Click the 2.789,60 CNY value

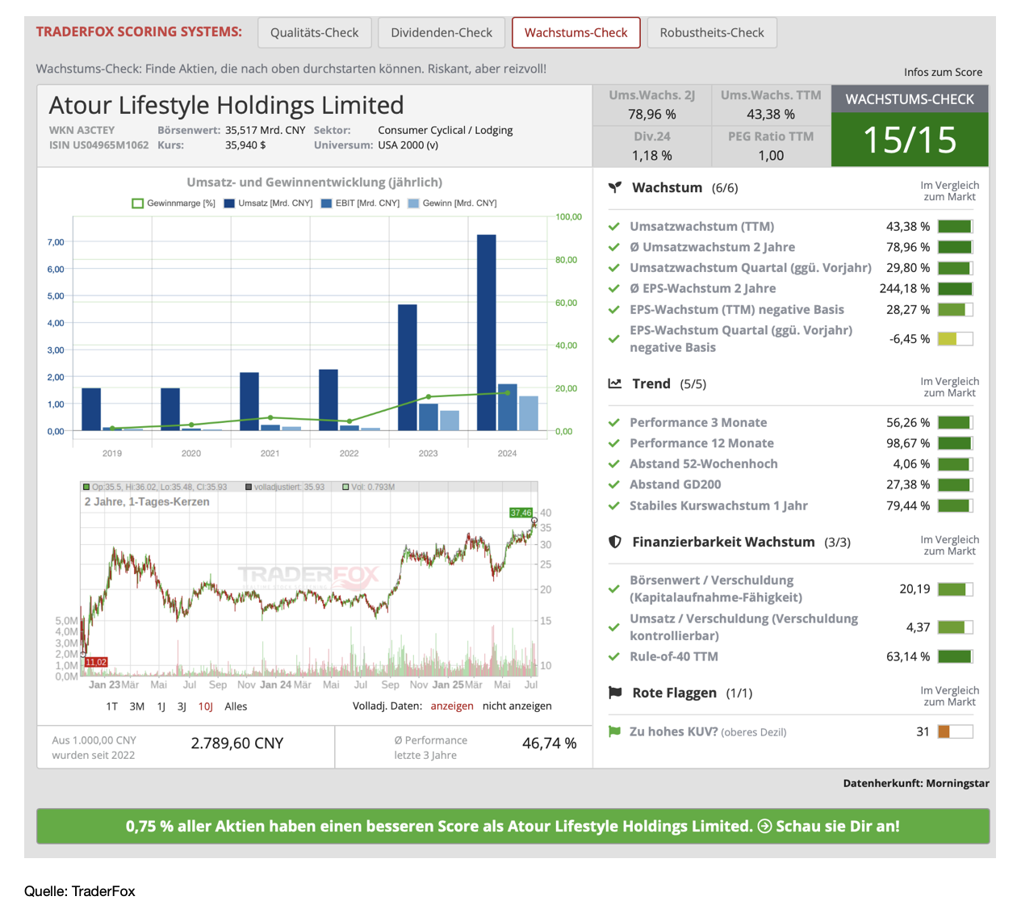237,744
